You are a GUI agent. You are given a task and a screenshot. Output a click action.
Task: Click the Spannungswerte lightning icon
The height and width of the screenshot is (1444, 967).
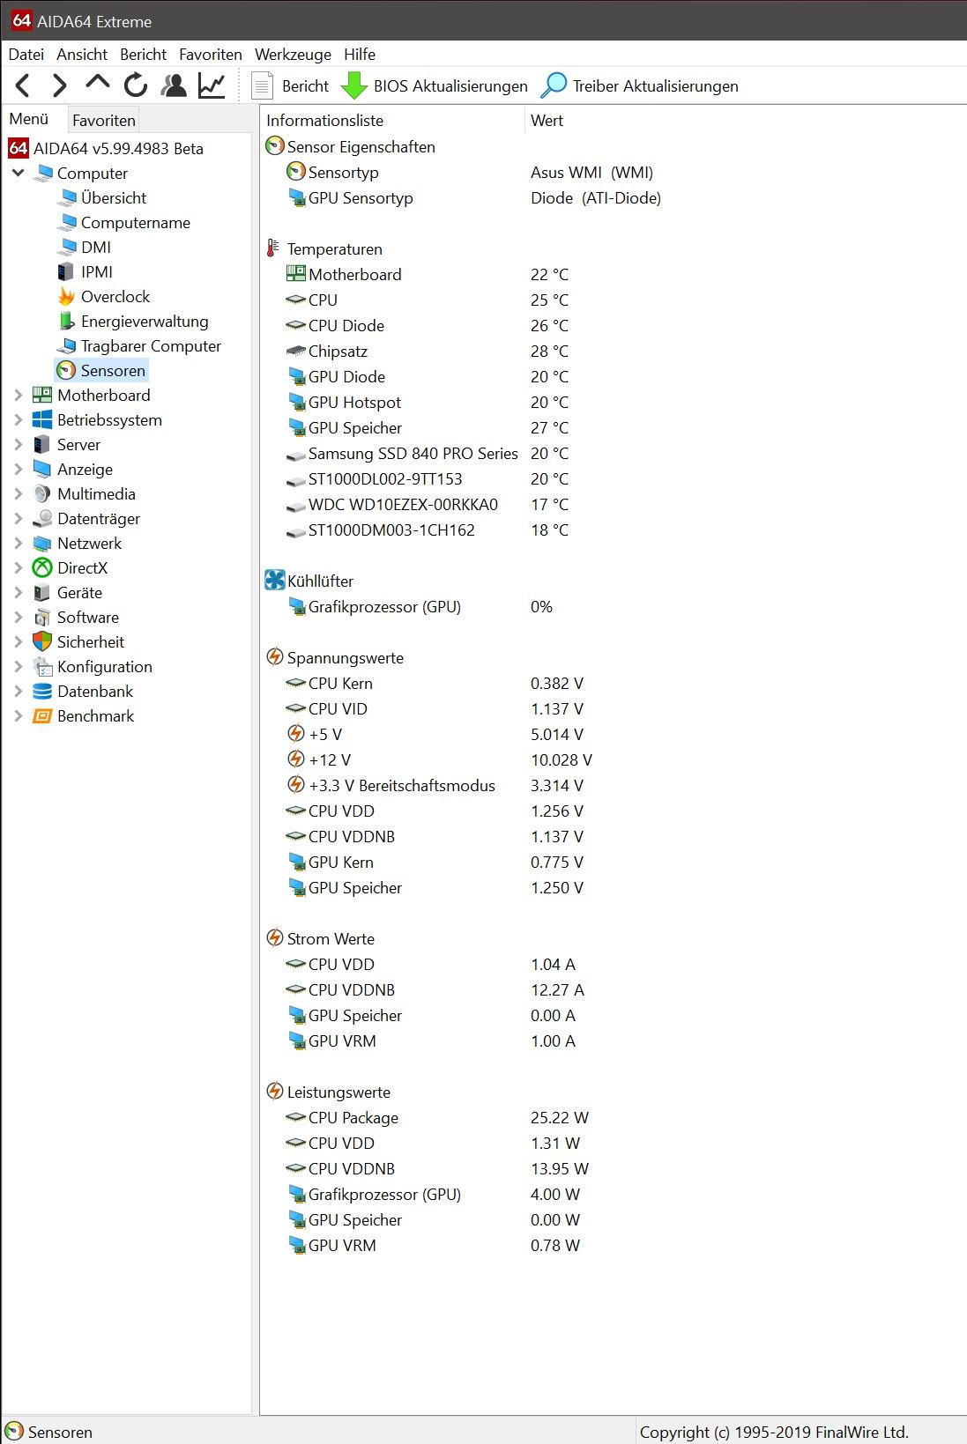click(275, 657)
